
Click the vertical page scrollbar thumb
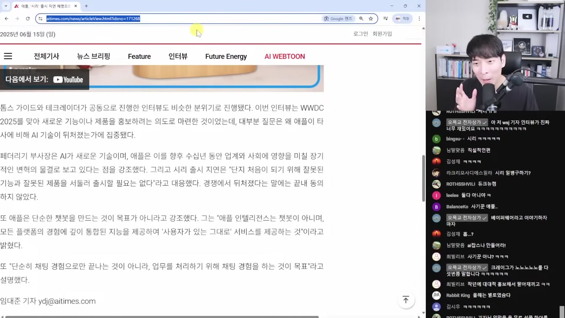pyautogui.click(x=423, y=178)
